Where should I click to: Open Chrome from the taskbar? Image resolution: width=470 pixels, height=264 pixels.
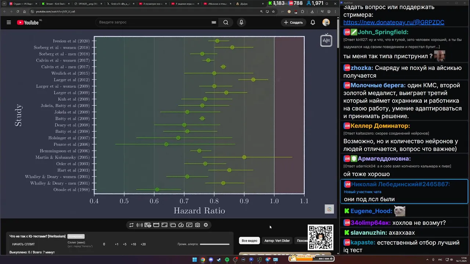tap(203, 260)
